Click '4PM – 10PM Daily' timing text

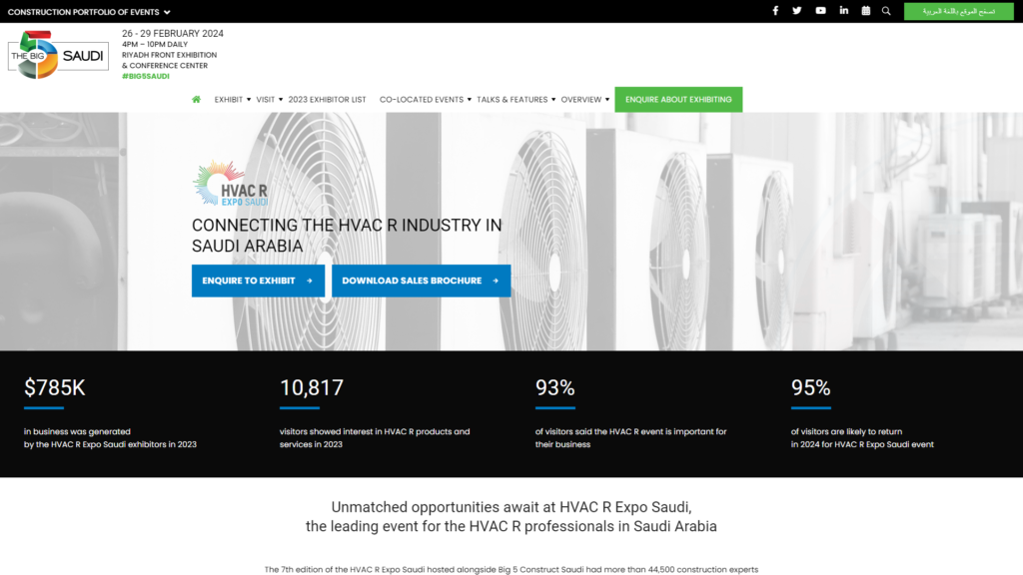click(x=155, y=44)
